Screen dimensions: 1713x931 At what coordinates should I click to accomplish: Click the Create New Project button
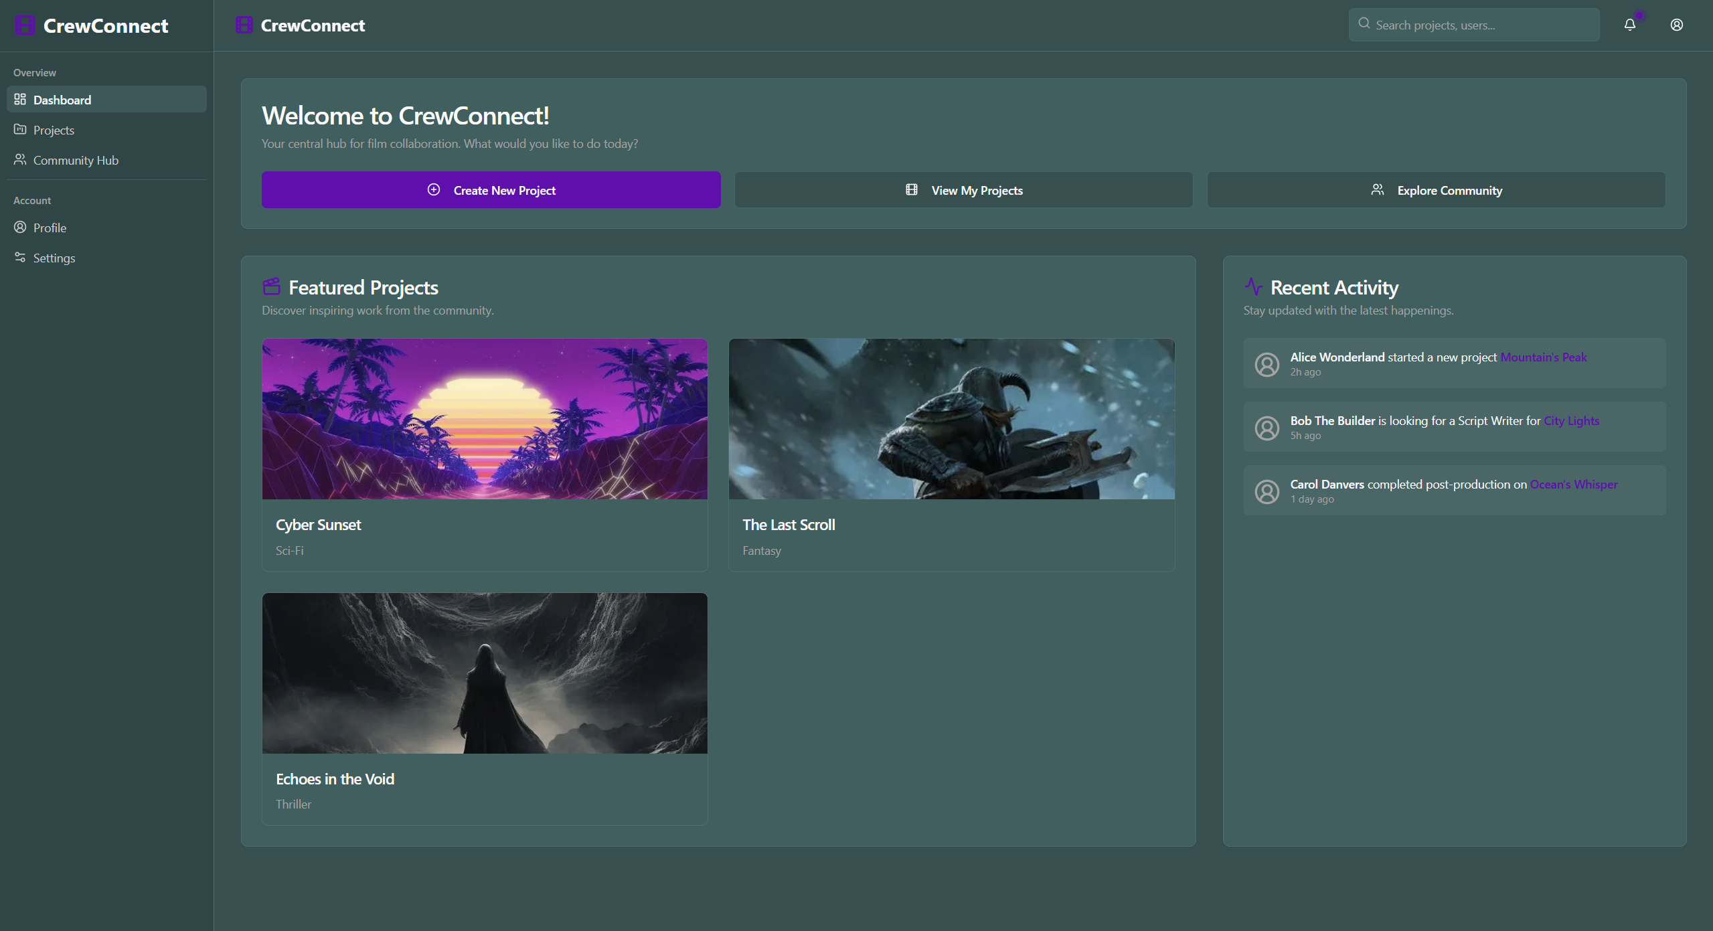click(x=491, y=190)
